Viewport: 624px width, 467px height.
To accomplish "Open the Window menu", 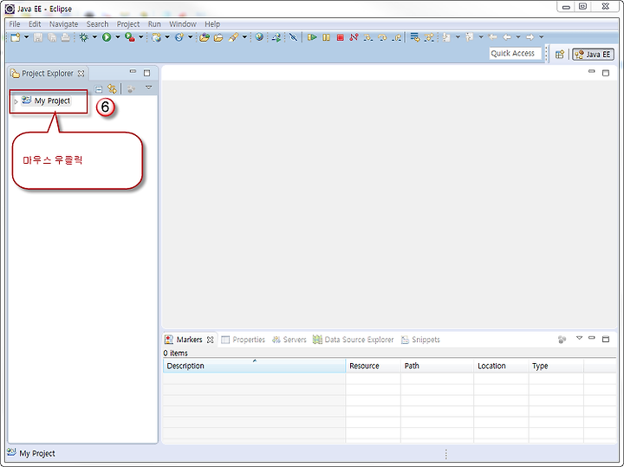I will click(183, 24).
